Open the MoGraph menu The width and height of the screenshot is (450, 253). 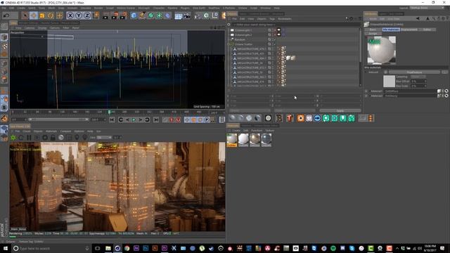click(143, 8)
